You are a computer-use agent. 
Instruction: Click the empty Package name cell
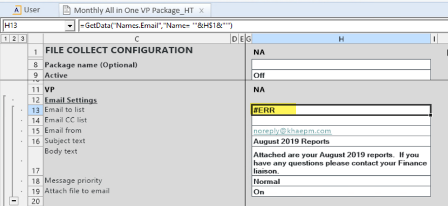point(341,64)
